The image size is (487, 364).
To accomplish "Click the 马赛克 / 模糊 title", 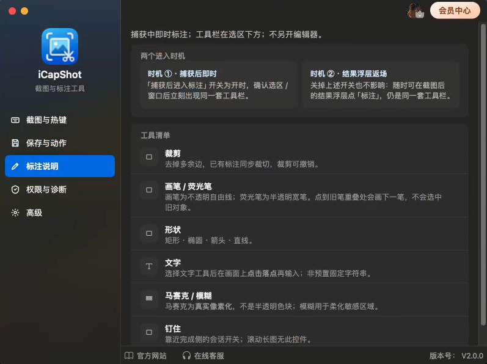I will pyautogui.click(x=188, y=296).
